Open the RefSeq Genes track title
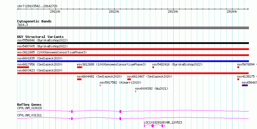 click(x=29, y=105)
